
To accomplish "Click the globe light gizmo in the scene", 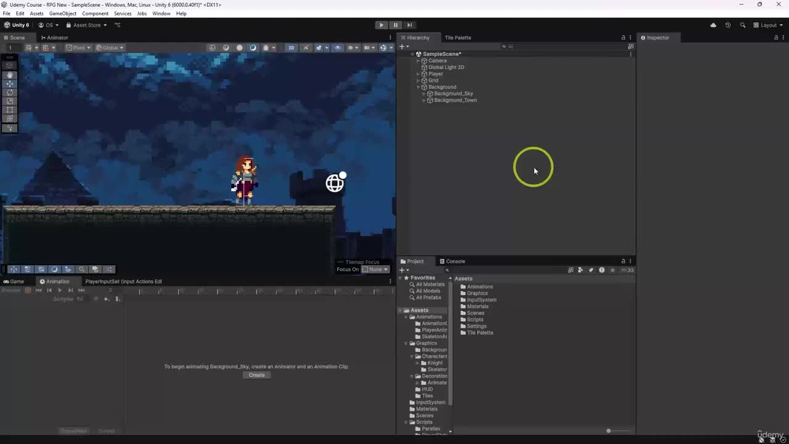I will pos(336,182).
